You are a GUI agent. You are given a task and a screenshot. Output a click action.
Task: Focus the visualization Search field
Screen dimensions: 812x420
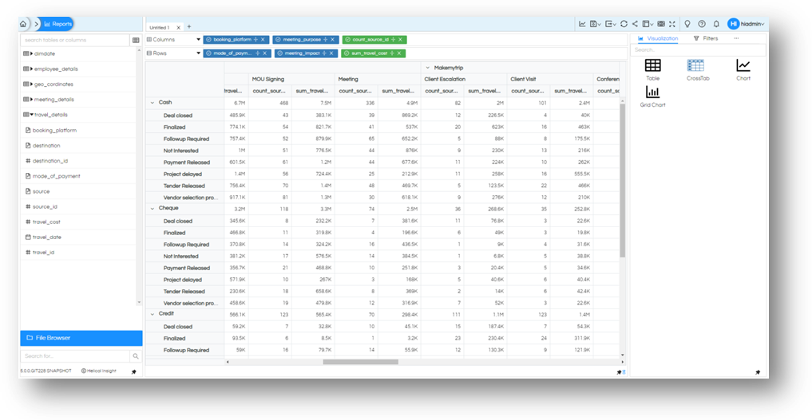tap(698, 50)
